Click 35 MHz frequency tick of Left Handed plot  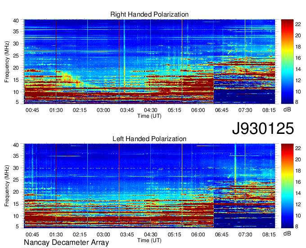point(16,156)
